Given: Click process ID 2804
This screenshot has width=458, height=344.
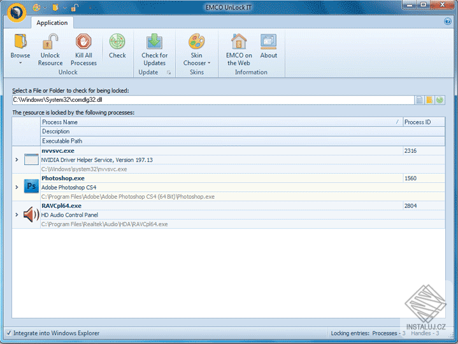Looking at the screenshot, I should 410,206.
